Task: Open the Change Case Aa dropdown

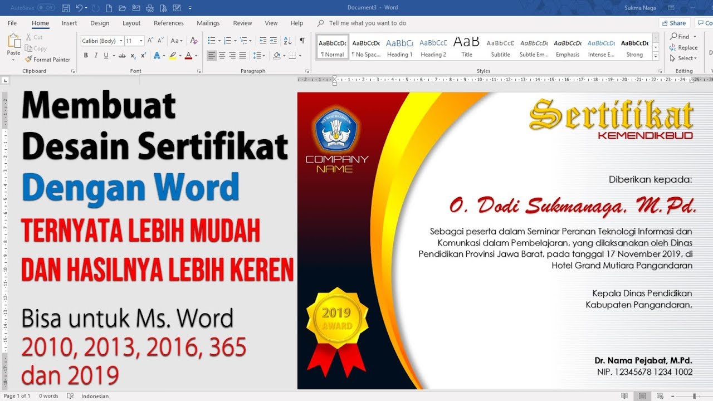Action: click(x=177, y=41)
